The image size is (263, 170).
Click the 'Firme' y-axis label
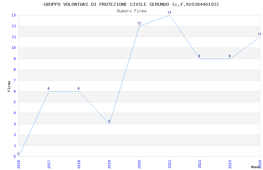tap(9, 86)
